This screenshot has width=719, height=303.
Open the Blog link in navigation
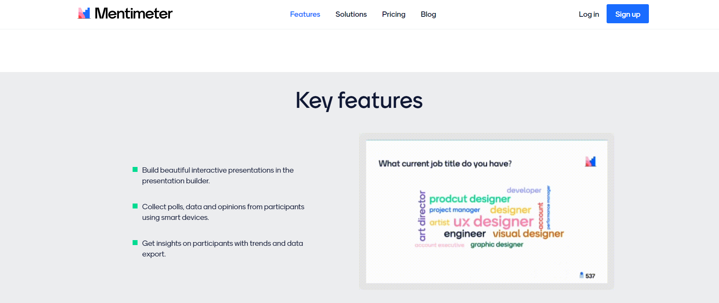[428, 14]
